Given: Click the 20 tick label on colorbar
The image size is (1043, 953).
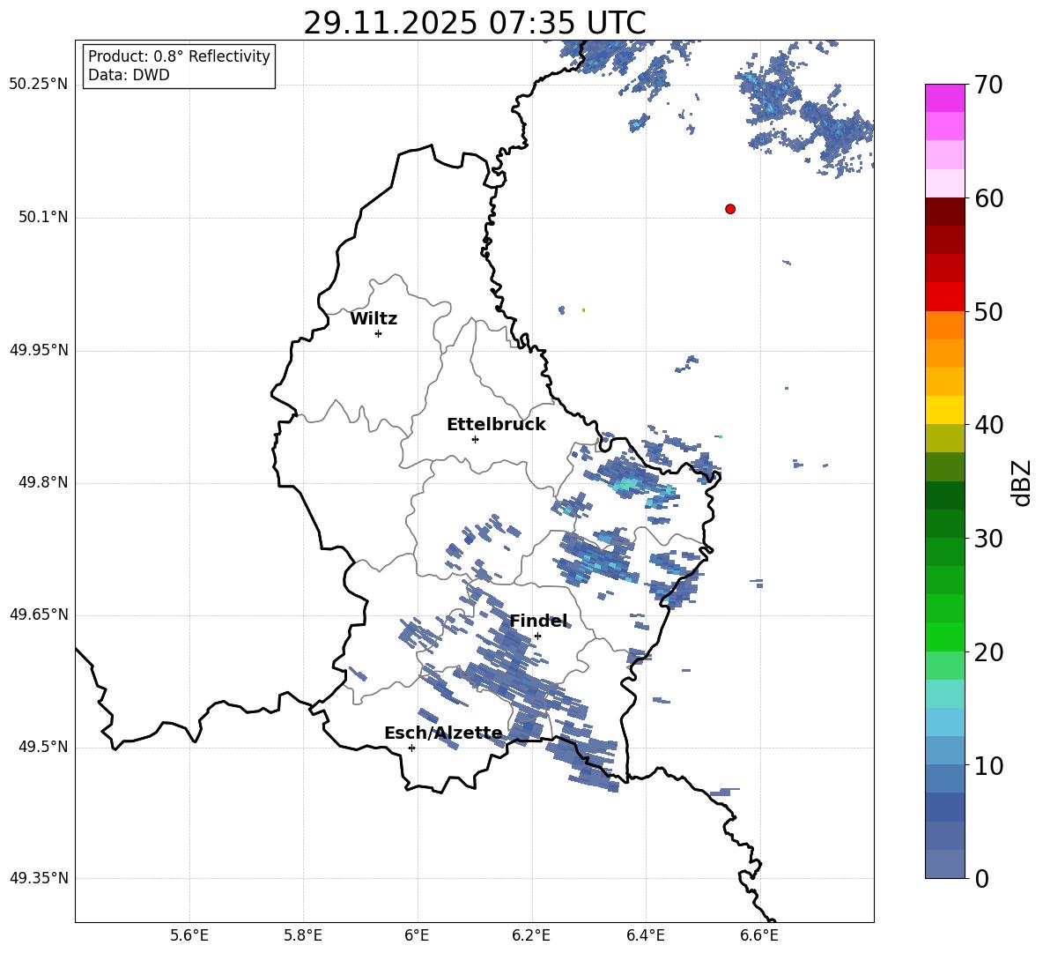Looking at the screenshot, I should pyautogui.click(x=988, y=652).
